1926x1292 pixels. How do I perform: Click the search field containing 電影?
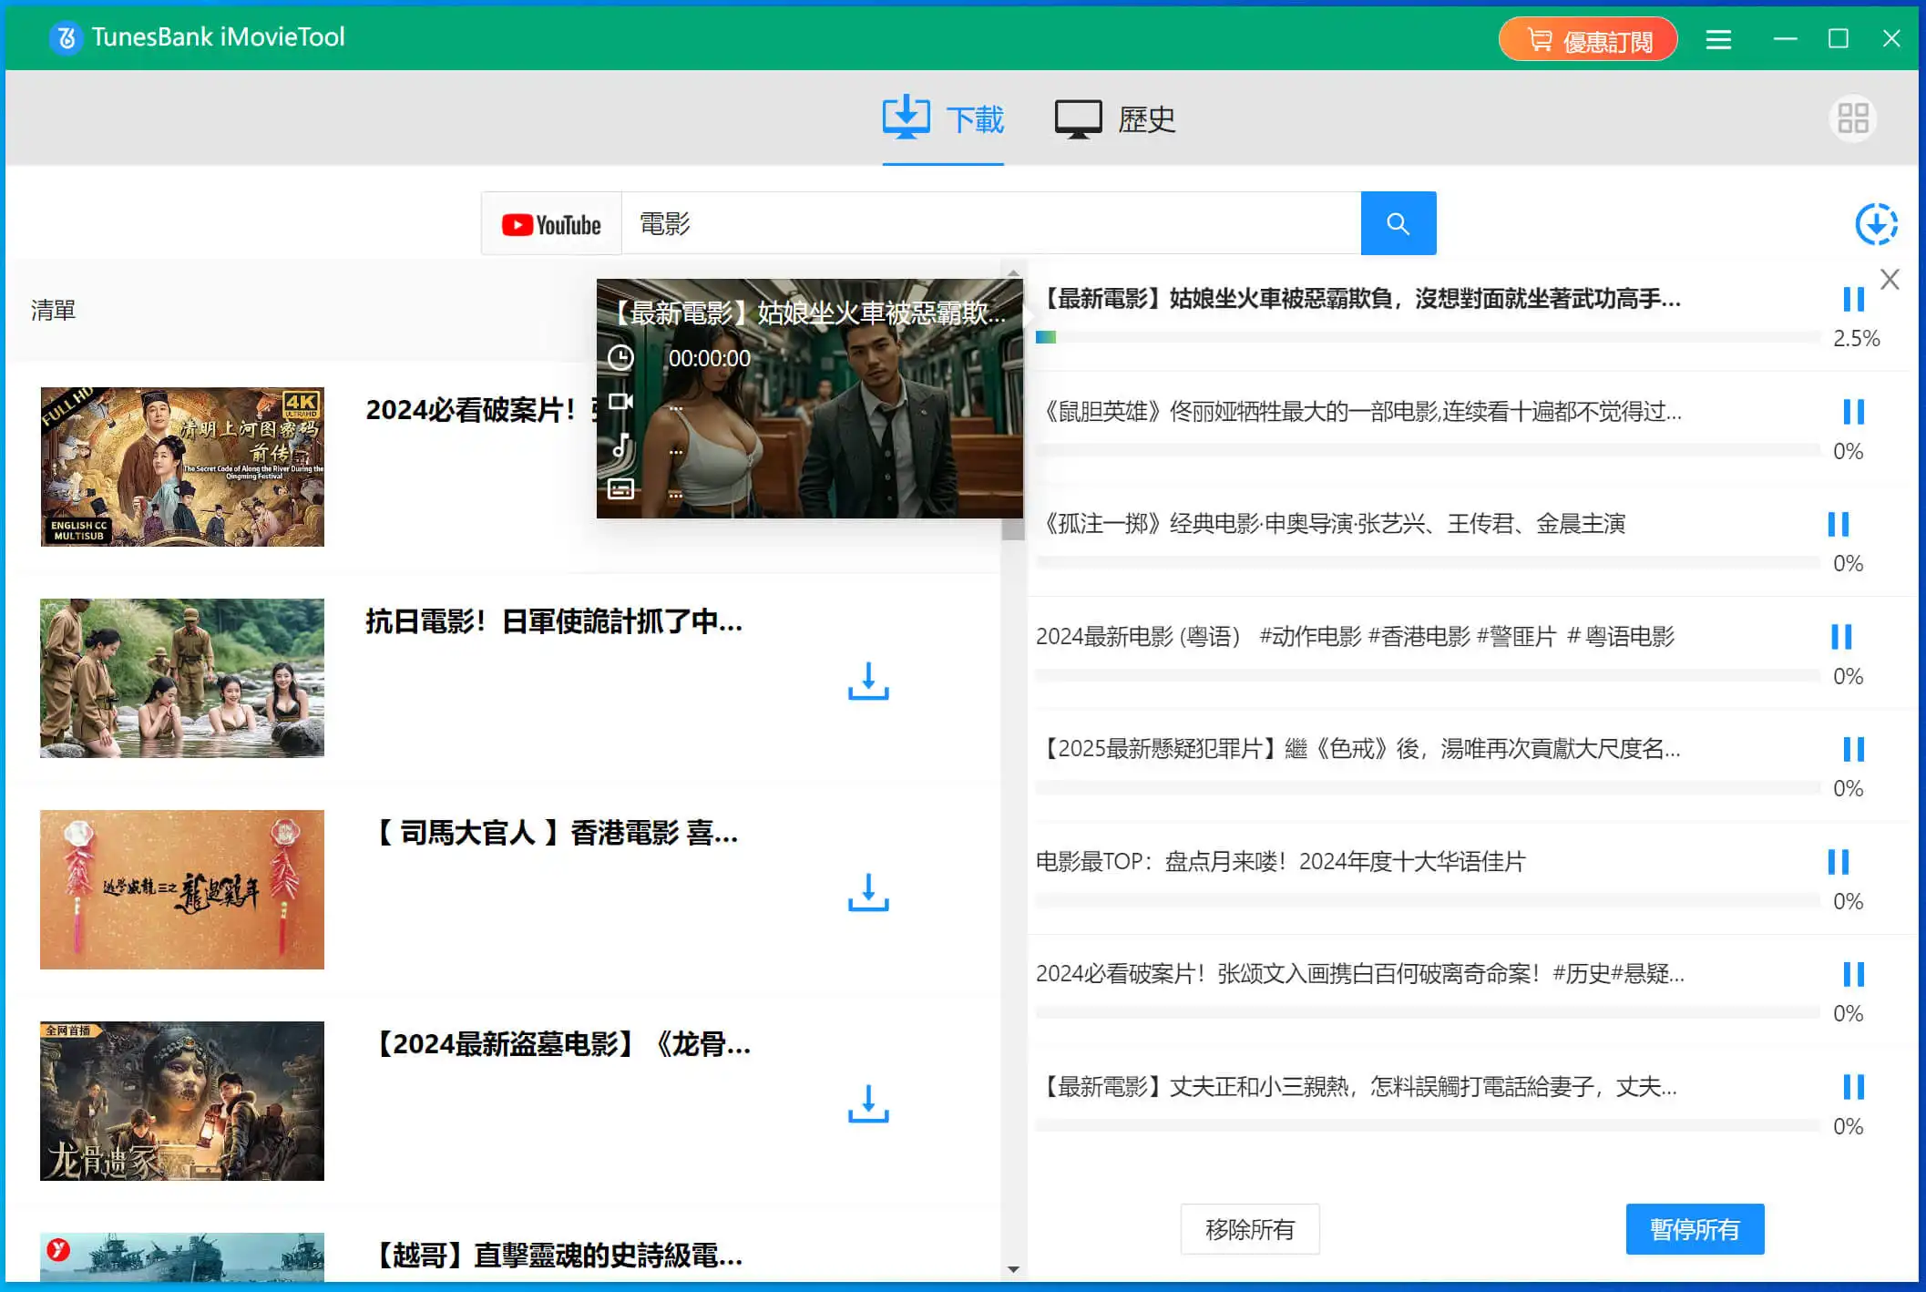(x=991, y=223)
